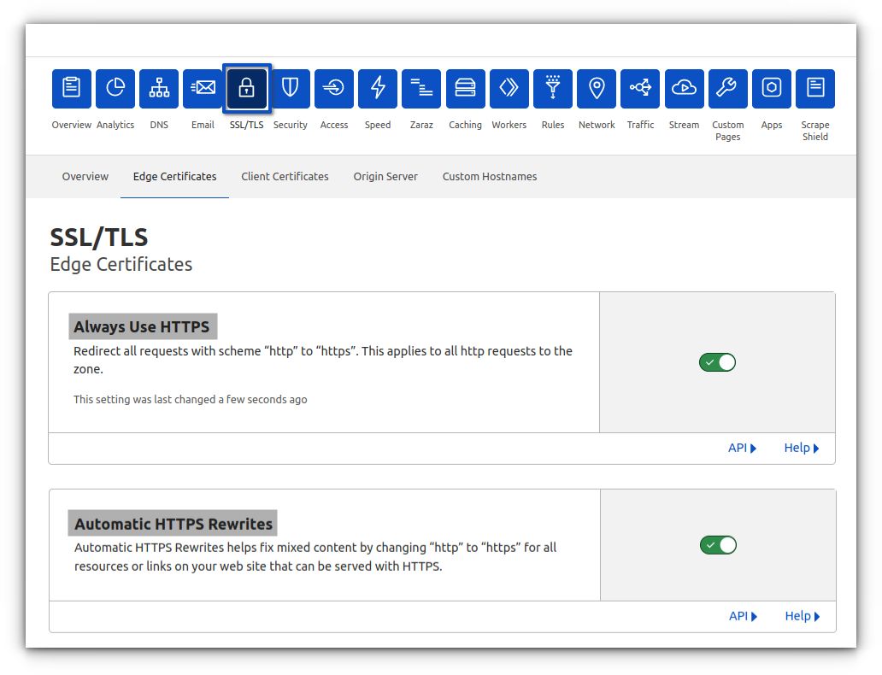Viewport: 882px width, 675px height.
Task: Turn off Automatic HTTPS Rewrites
Action: [718, 544]
